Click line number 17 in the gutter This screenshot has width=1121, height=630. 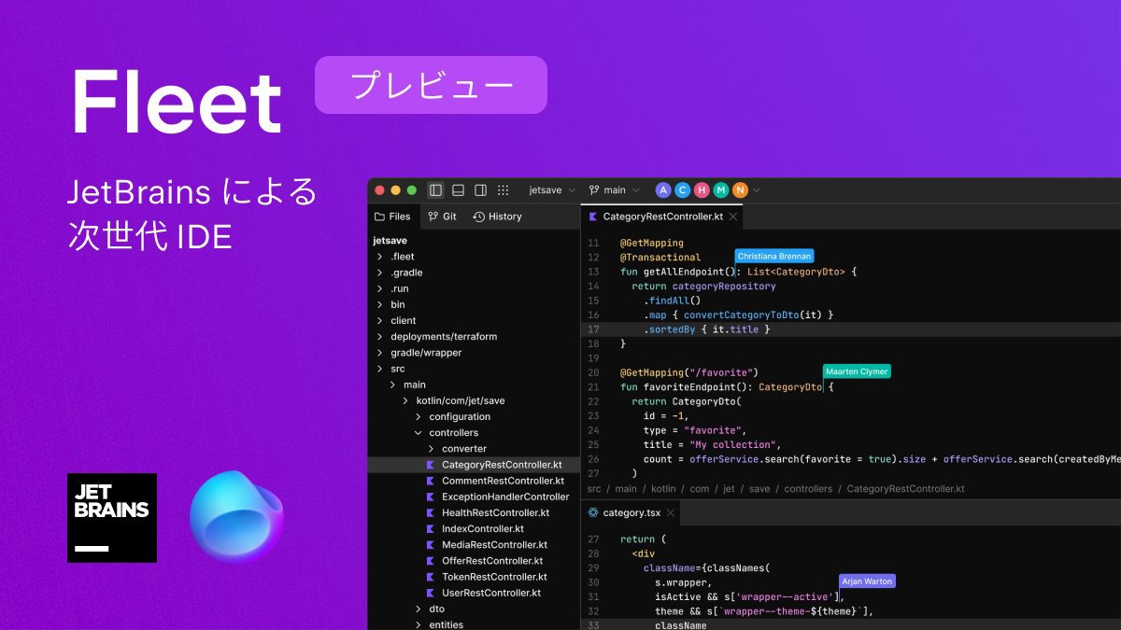[x=593, y=329]
